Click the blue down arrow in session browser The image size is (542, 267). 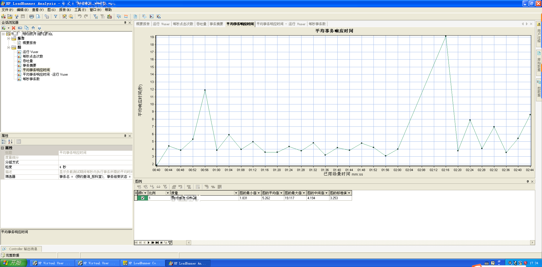39,28
